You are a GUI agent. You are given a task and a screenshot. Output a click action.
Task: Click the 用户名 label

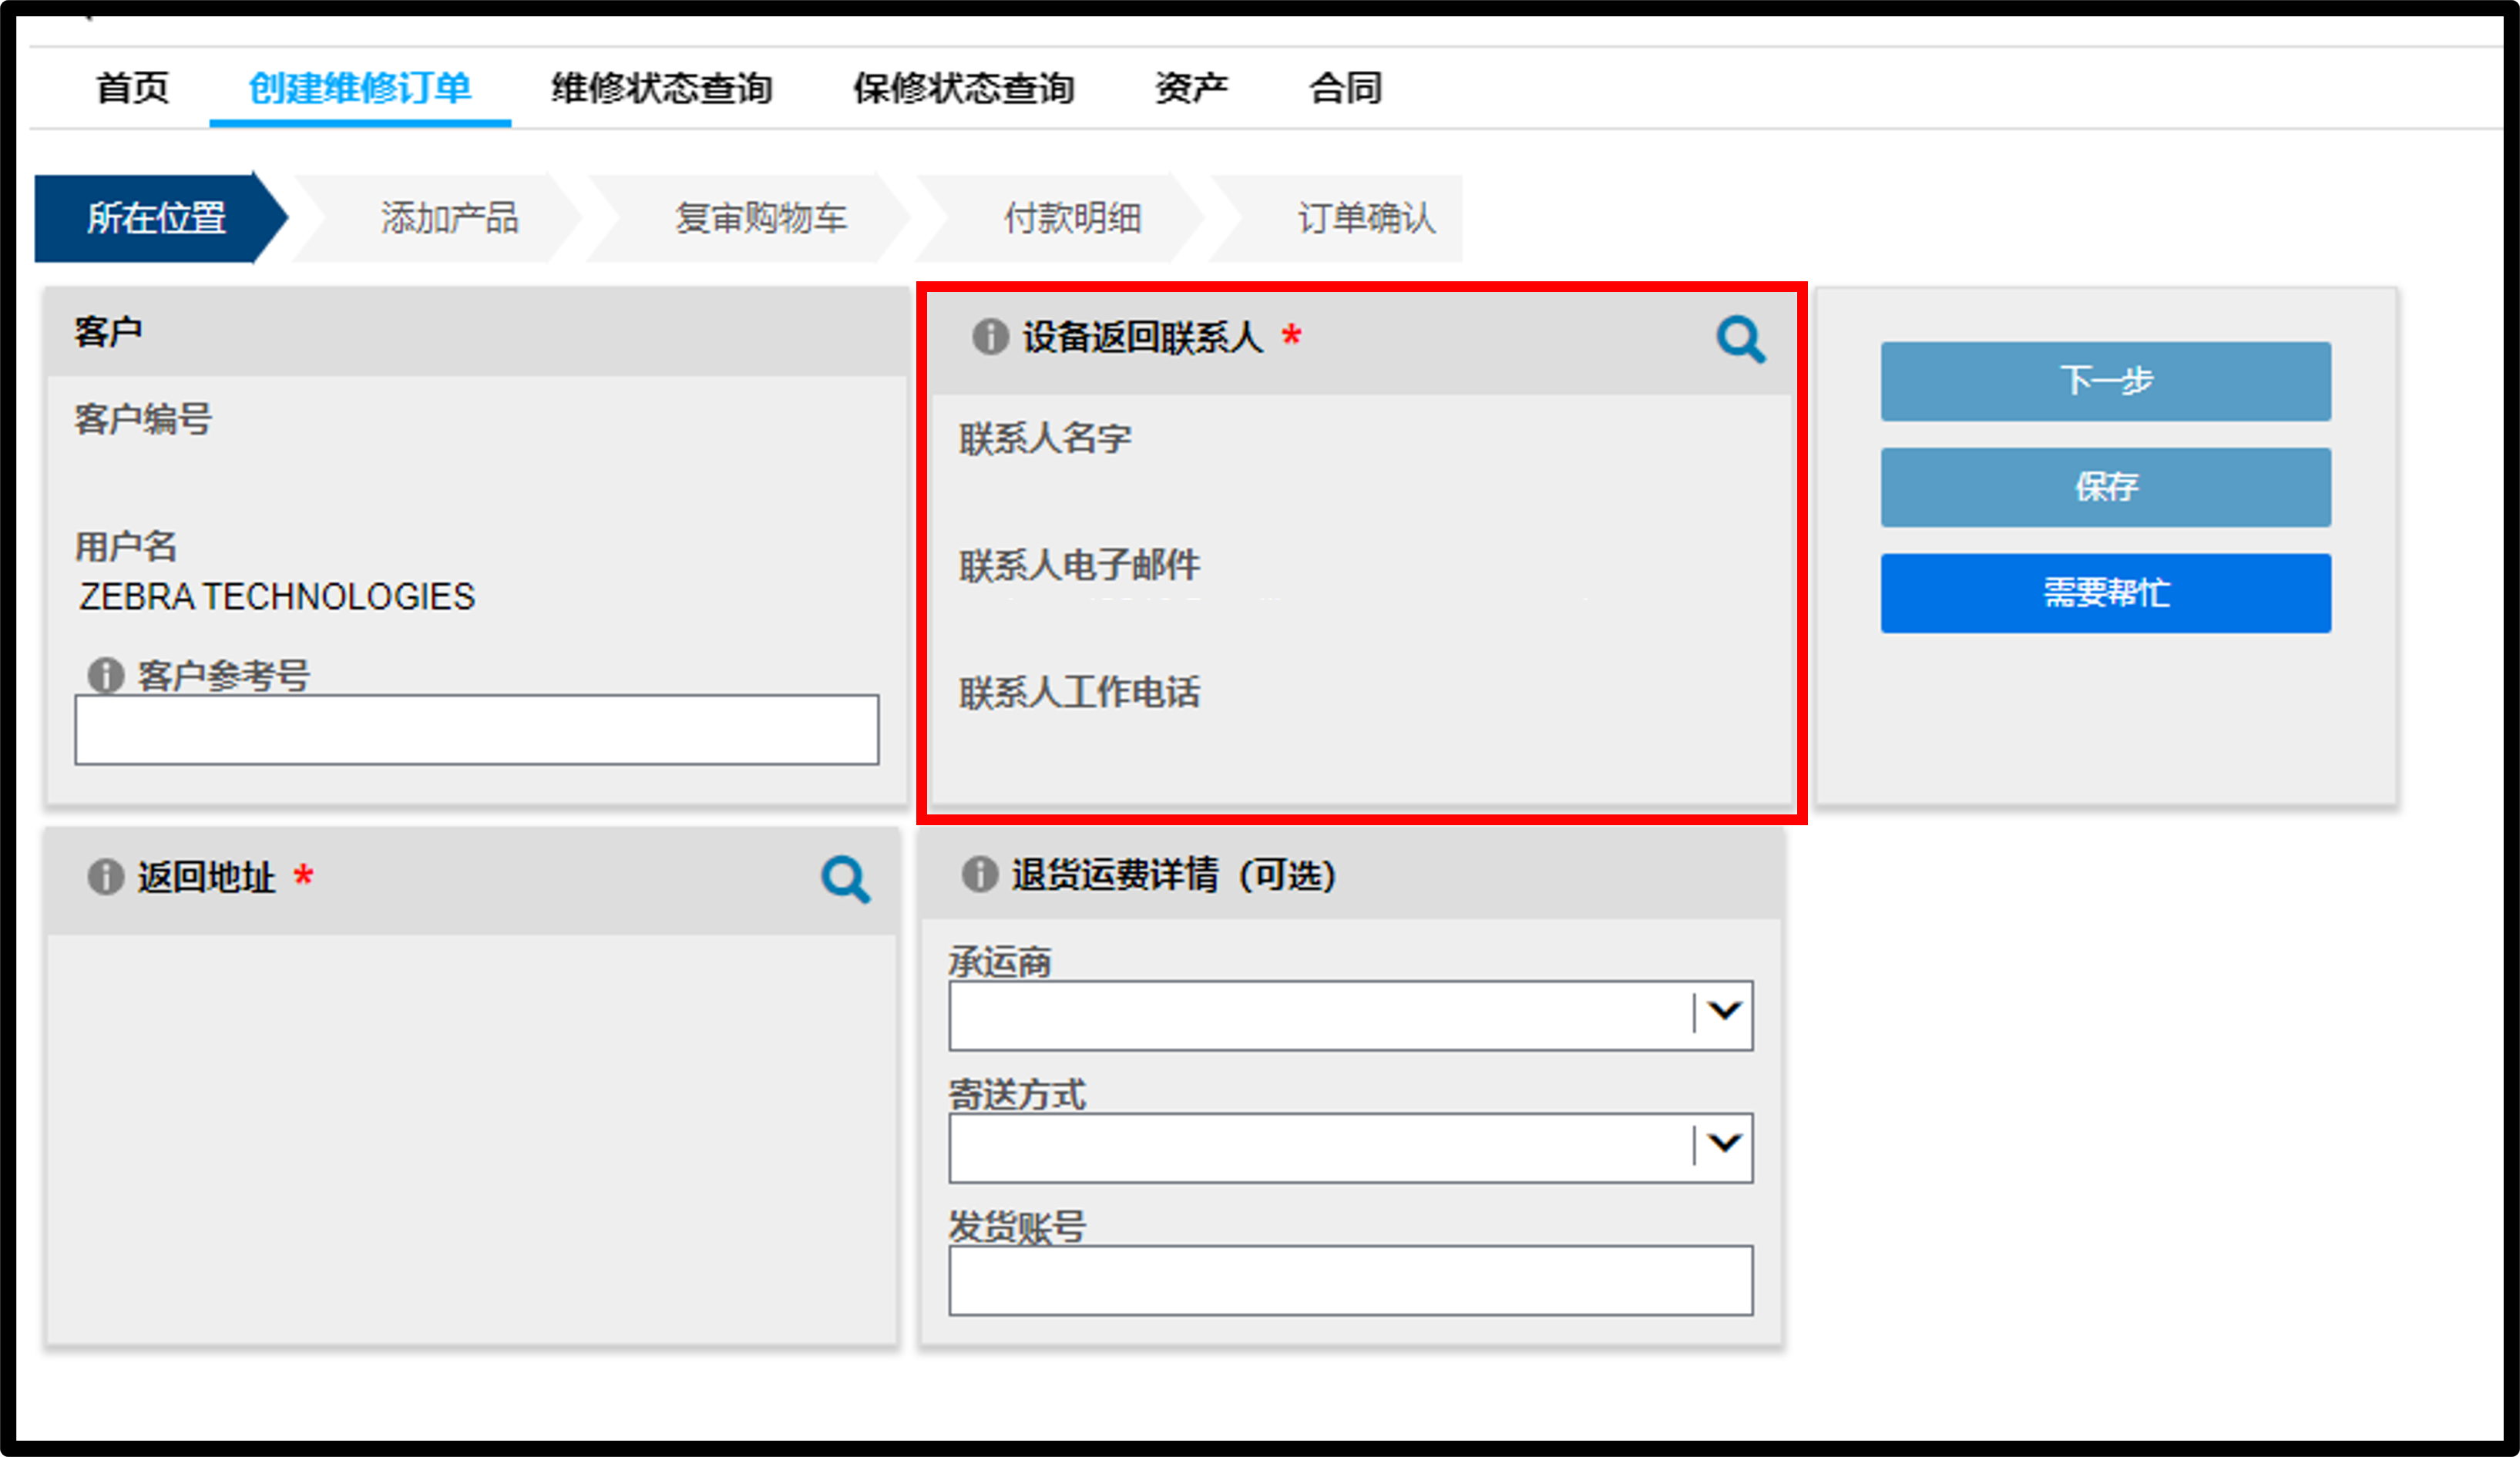pos(126,546)
